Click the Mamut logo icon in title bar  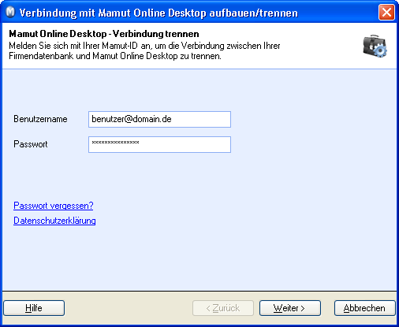10,13
